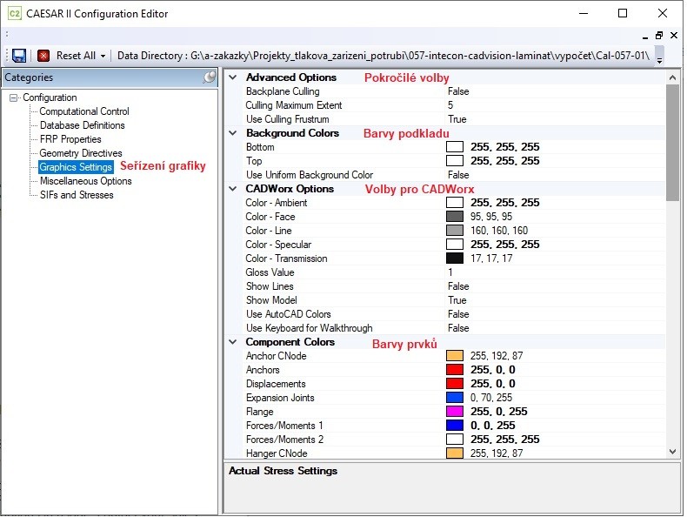
Task: Collapse the Advanced Options section
Action: pos(233,77)
